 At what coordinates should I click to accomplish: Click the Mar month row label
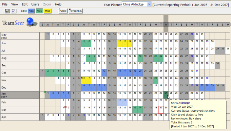click(x=20, y=110)
